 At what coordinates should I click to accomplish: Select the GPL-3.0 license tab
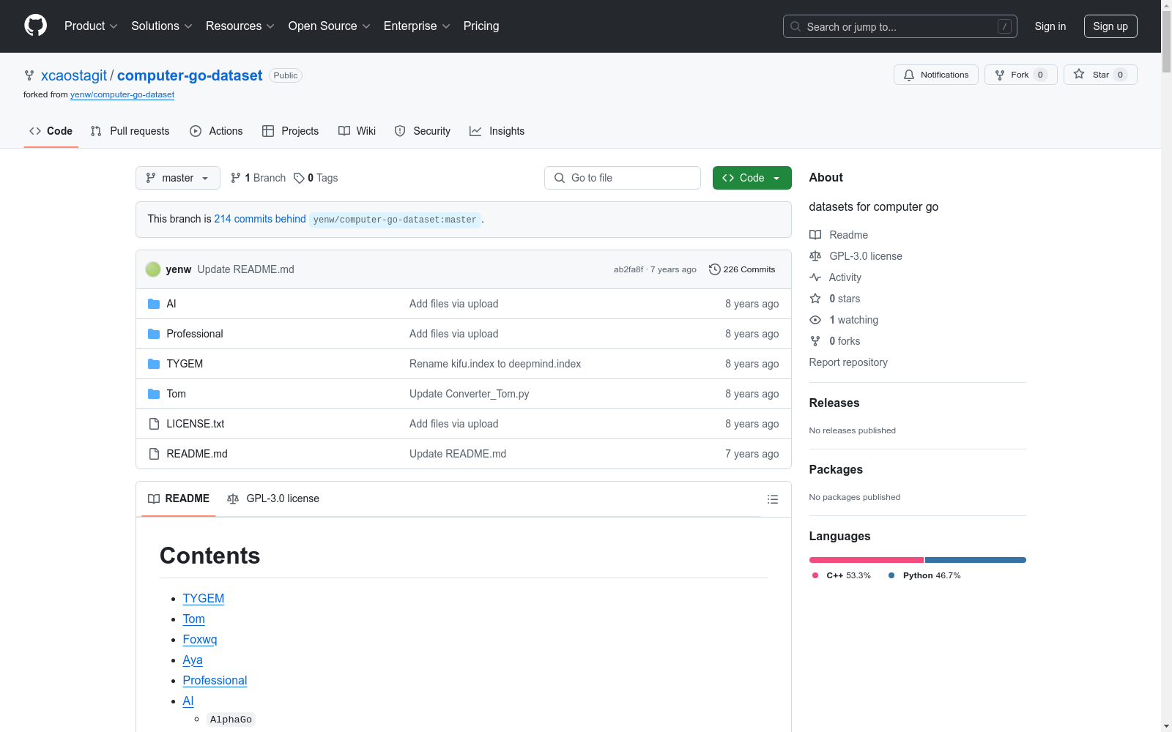click(273, 498)
